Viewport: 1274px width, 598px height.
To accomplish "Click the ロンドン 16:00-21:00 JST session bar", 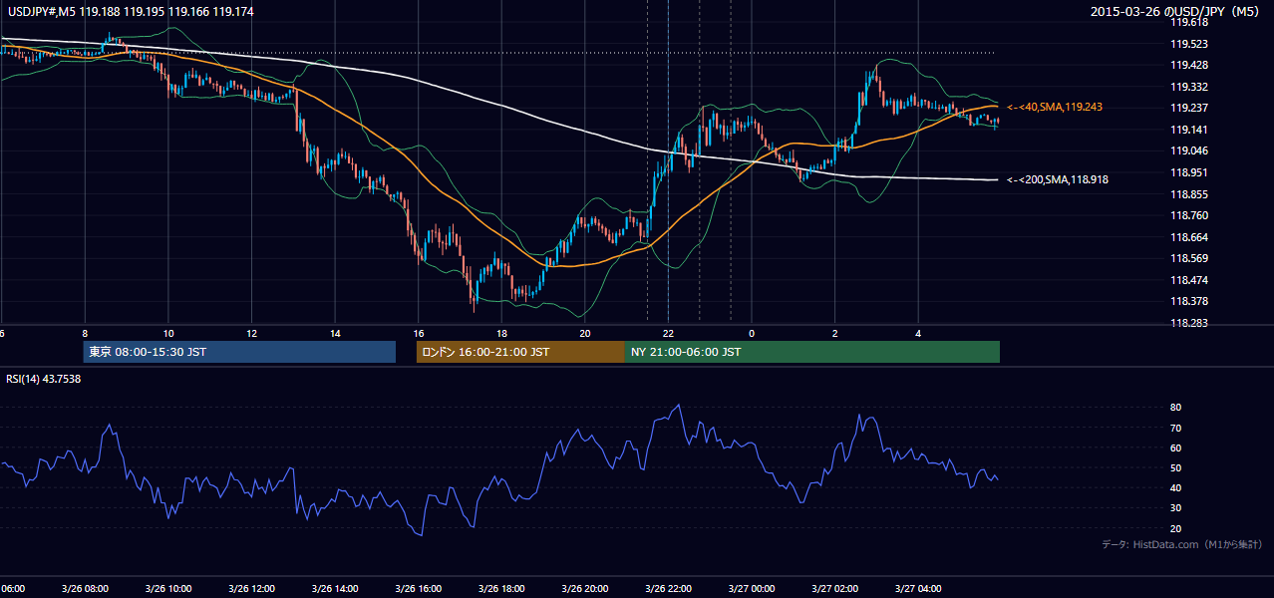I will point(520,352).
